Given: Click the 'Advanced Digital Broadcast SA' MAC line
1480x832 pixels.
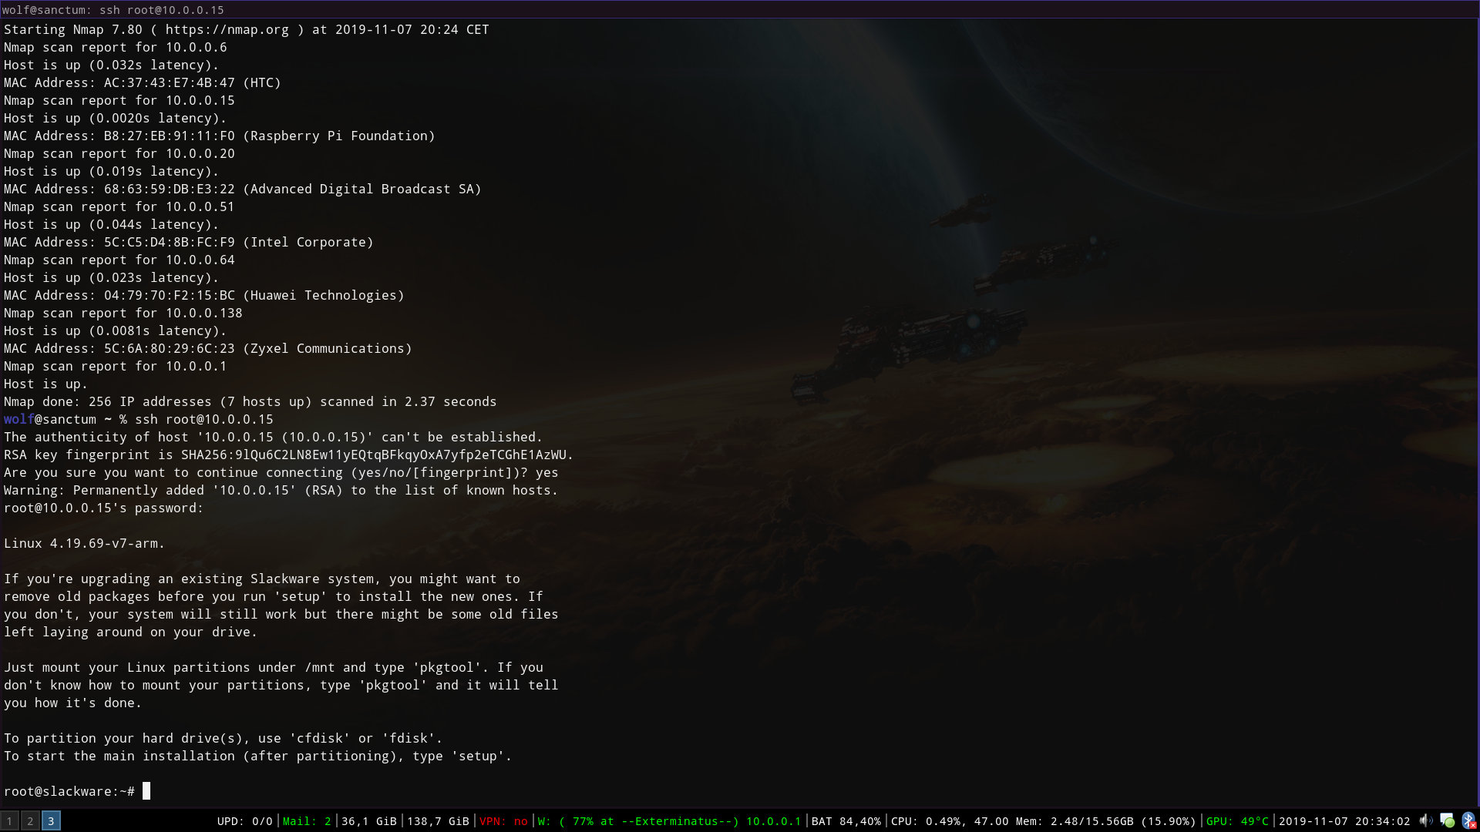Looking at the screenshot, I should [243, 189].
